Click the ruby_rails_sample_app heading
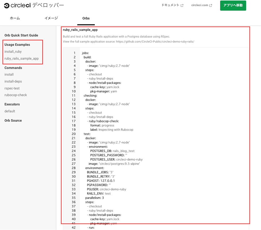Screen dimensions: 261x230 80,30
